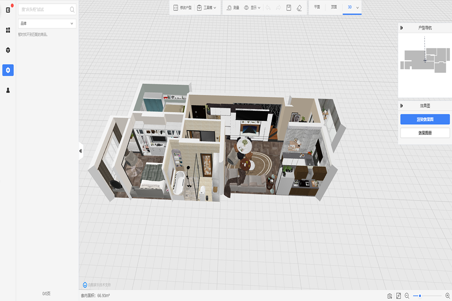Select the eraser clear tool

[x=299, y=8]
